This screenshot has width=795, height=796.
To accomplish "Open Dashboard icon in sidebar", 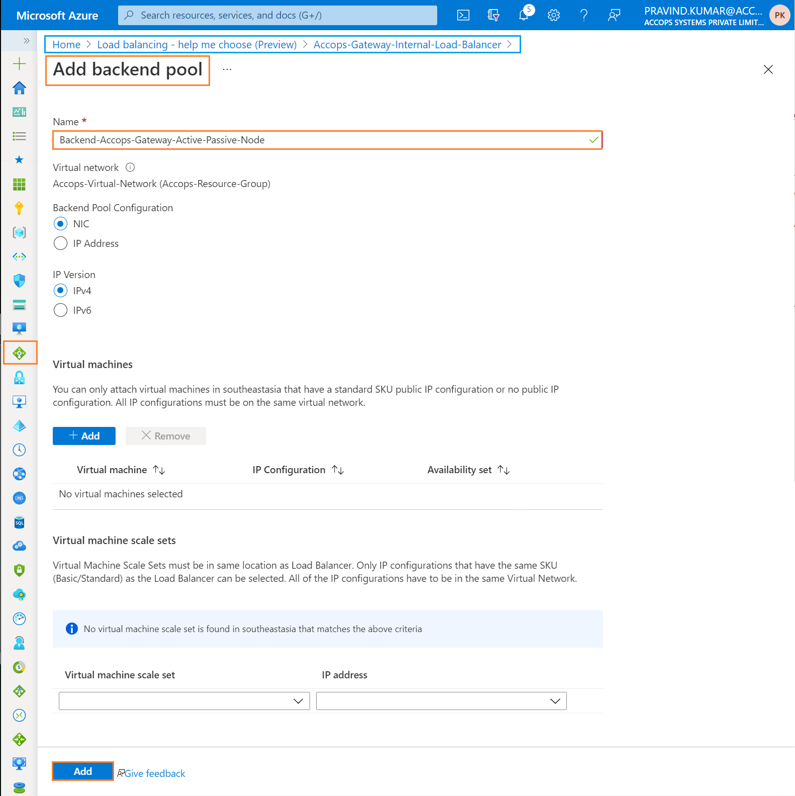I will (x=19, y=112).
